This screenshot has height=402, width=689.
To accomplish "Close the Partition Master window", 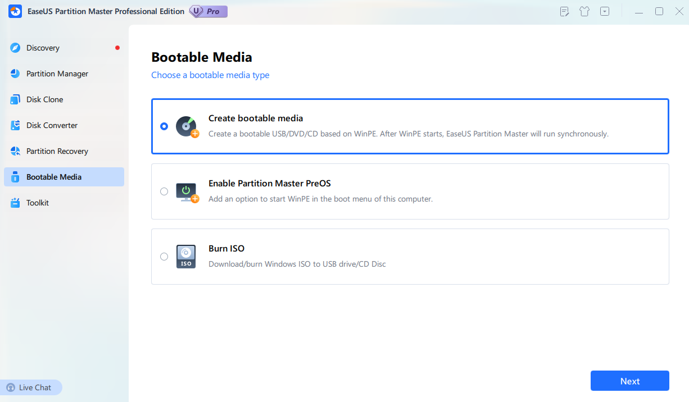I will tap(679, 11).
